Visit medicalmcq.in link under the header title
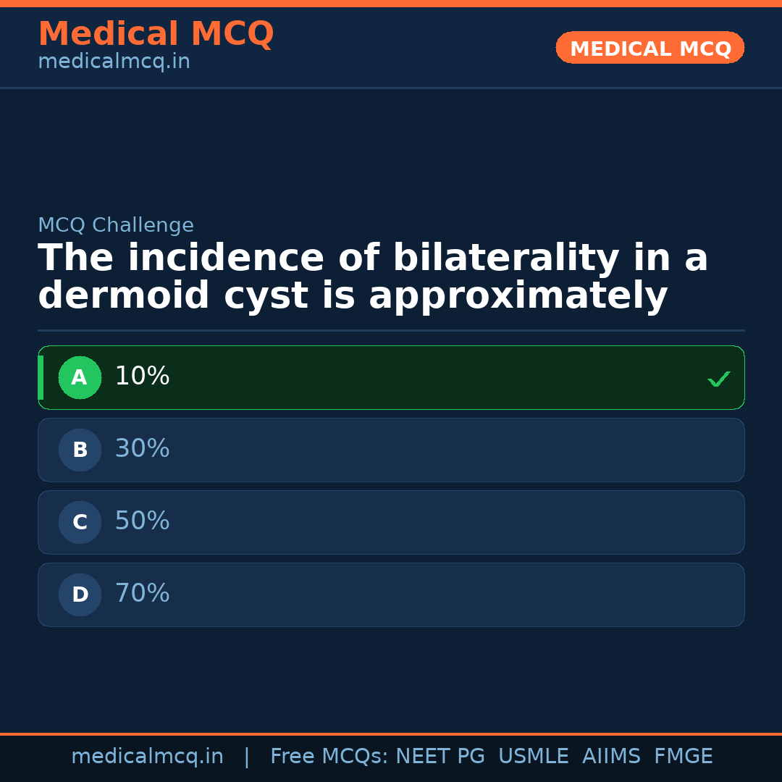The height and width of the screenshot is (782, 782). 114,62
